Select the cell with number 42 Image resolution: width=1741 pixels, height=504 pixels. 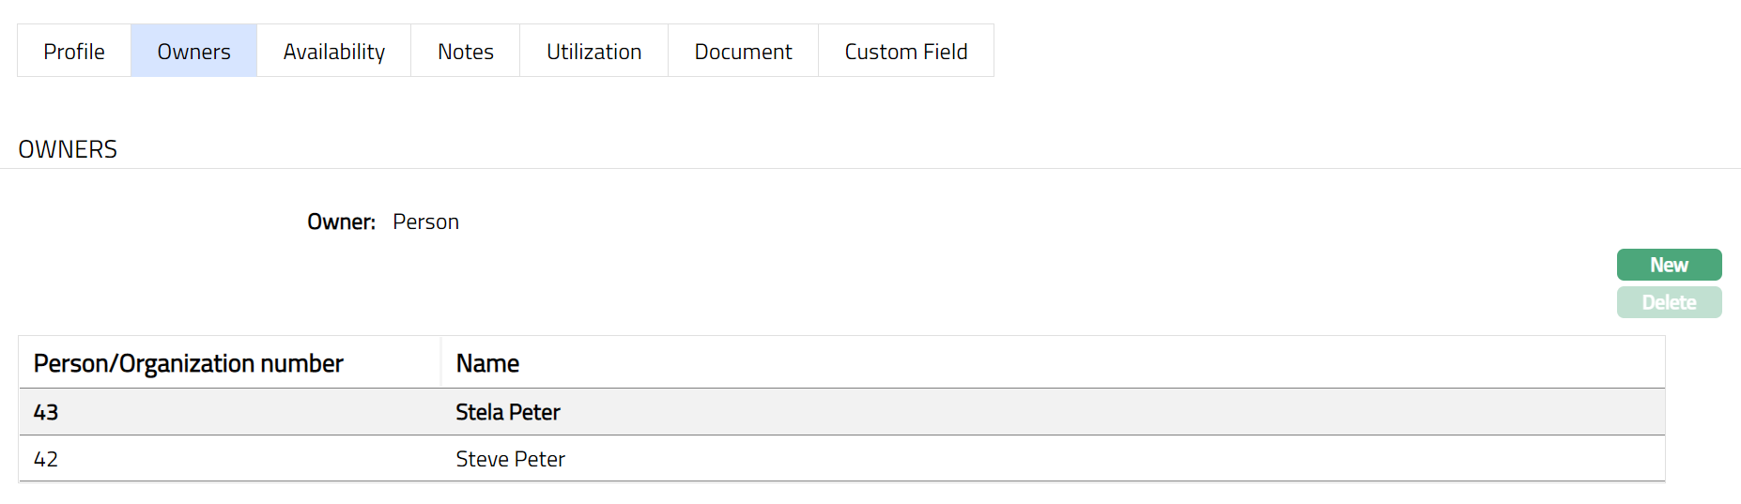tap(46, 459)
